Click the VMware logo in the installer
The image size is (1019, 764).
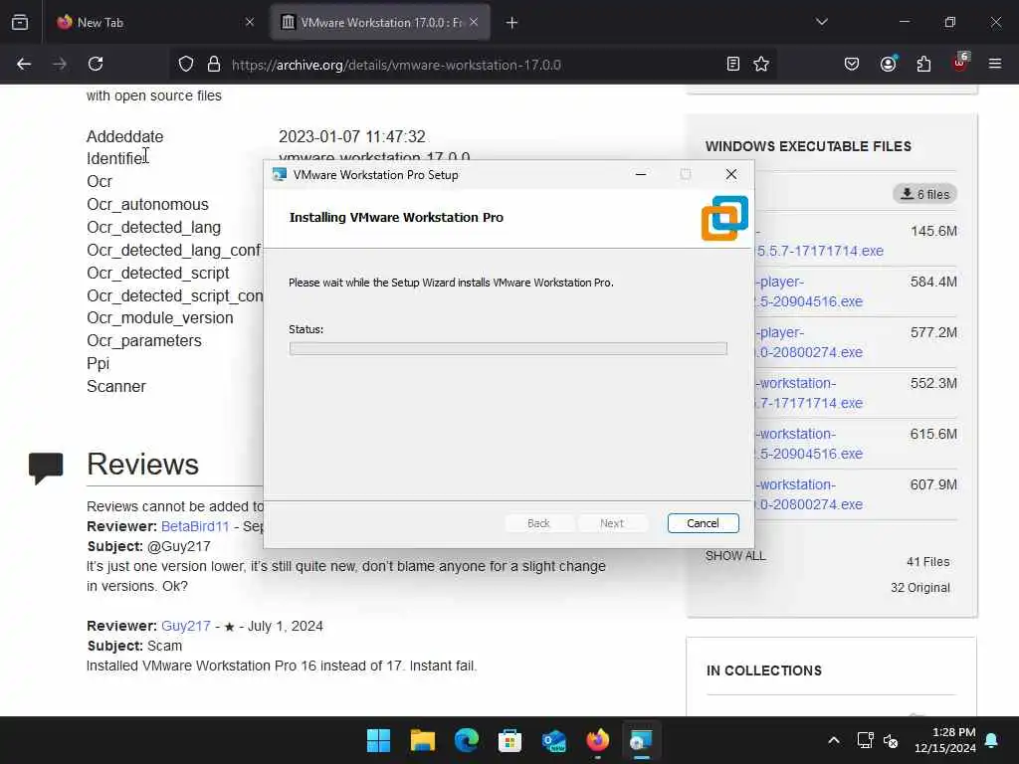[x=724, y=218]
